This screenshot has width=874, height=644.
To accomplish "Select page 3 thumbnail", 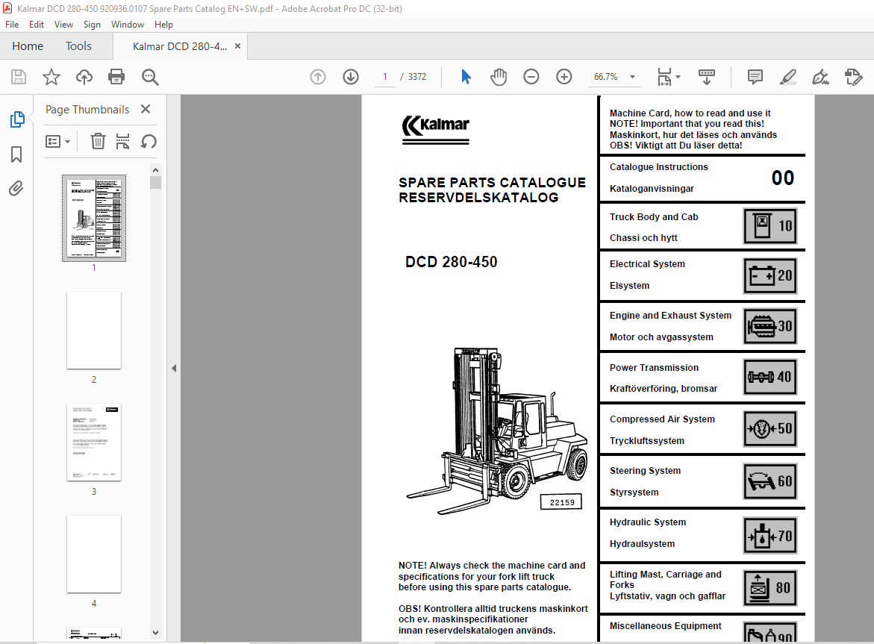I will coord(93,443).
